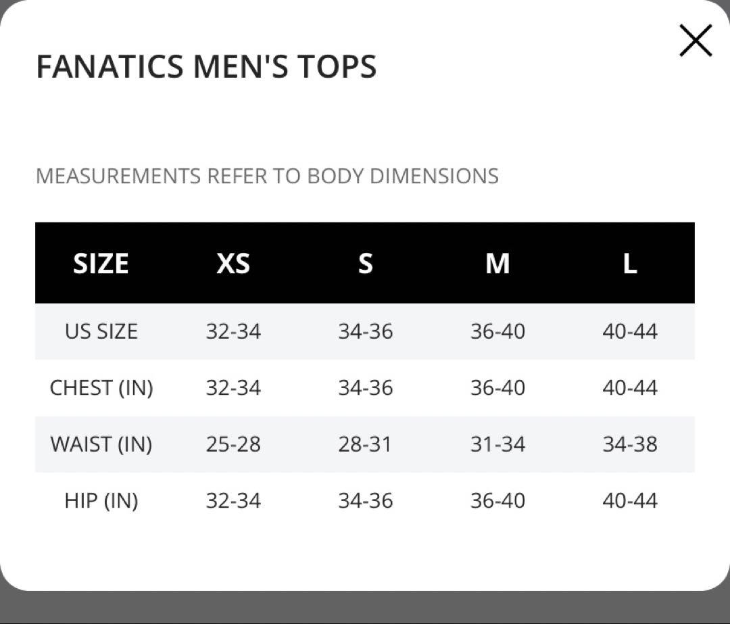
Task: Click the dimmed backdrop below the popup
Action: click(x=365, y=609)
